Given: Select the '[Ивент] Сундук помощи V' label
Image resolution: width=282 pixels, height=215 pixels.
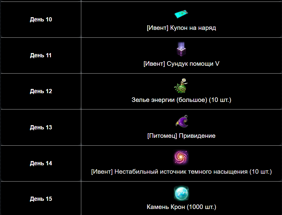Looking at the screenshot, I should 181,64.
